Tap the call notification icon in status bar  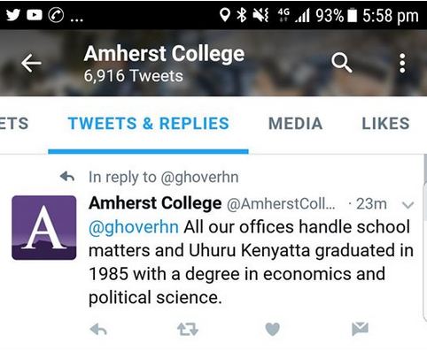[56, 15]
